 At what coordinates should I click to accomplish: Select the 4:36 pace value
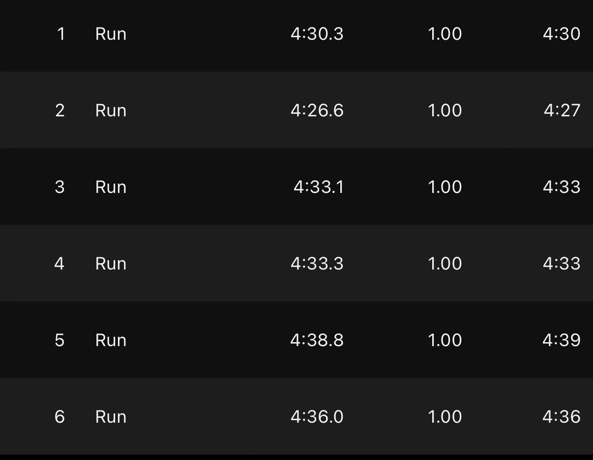[x=562, y=417]
